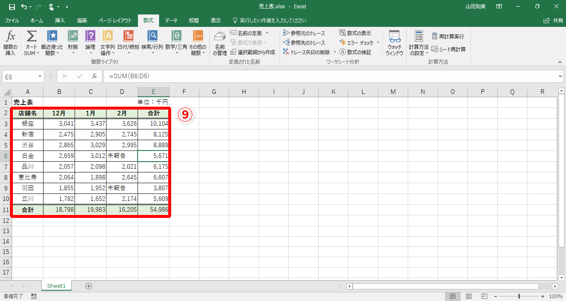This screenshot has height=301, width=566.
Task: Click Trace Precedents (参照元のトレース)
Action: coord(304,33)
